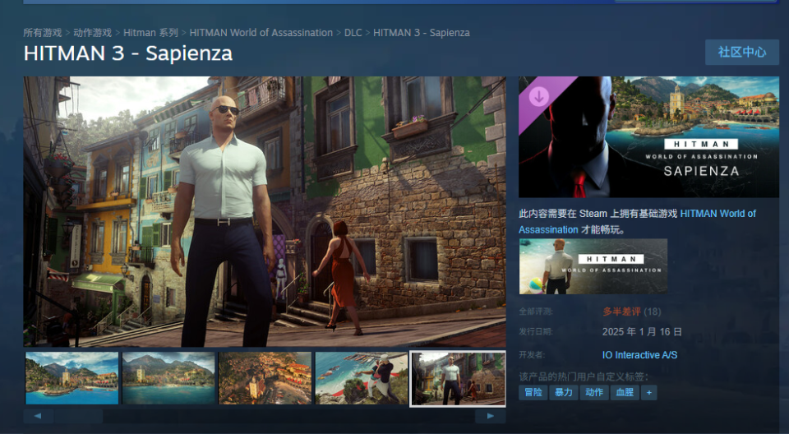Click the screenshot strip scrollbar handle
Screen dimensions: 789x434
[x=79, y=416]
